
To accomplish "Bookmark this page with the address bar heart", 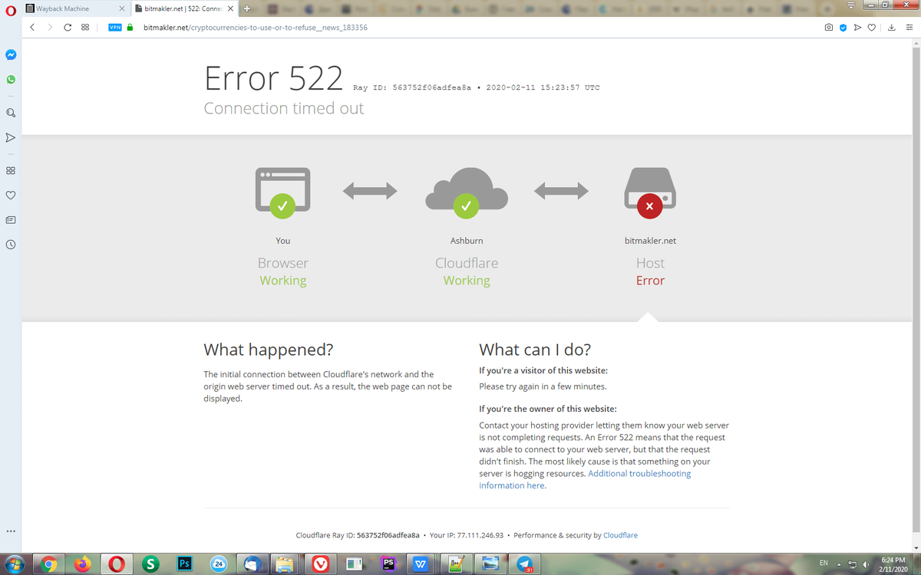I will point(871,28).
